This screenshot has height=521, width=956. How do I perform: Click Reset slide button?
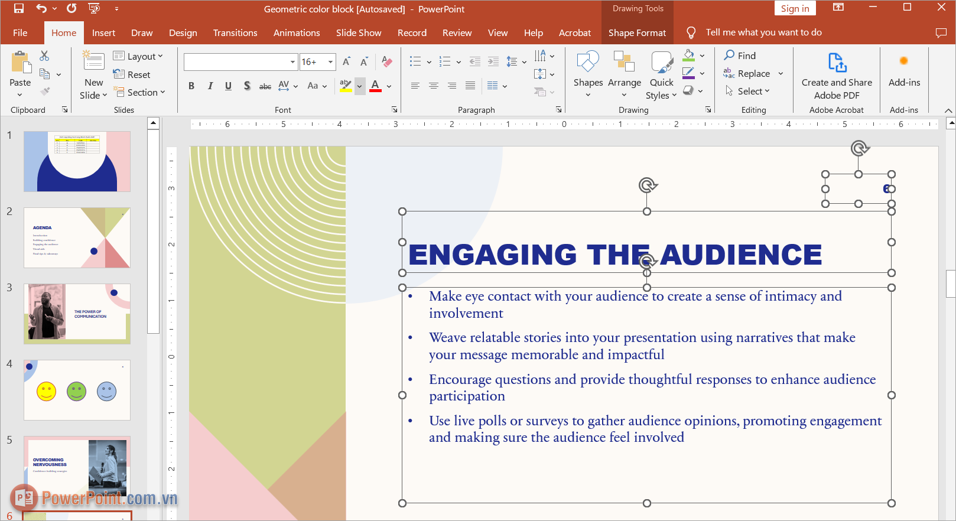pyautogui.click(x=132, y=74)
